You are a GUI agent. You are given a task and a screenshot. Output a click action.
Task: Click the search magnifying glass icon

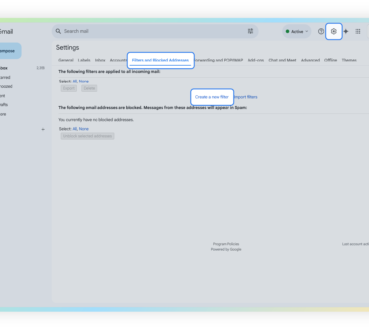(x=58, y=31)
